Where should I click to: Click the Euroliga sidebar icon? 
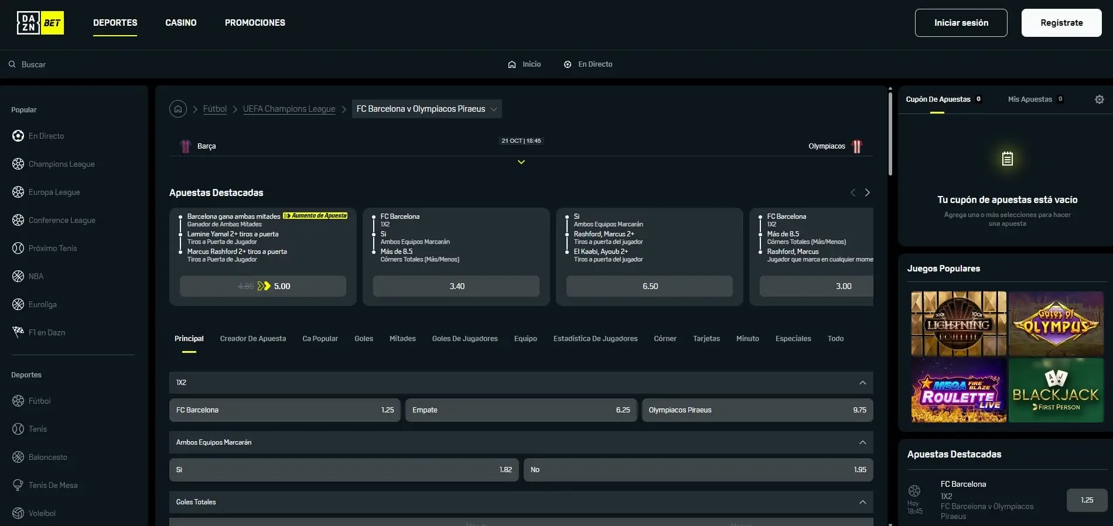(x=18, y=304)
